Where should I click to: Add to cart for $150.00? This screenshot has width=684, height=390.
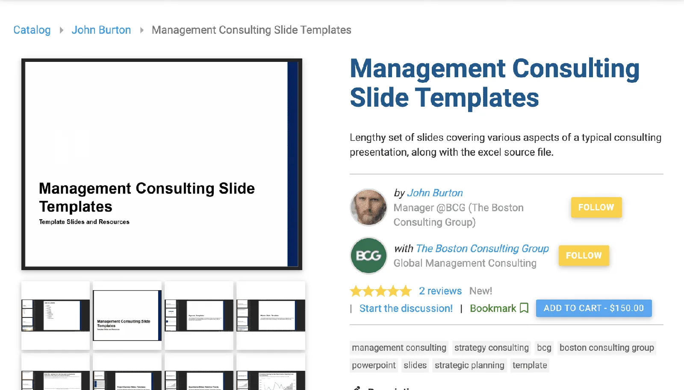594,308
